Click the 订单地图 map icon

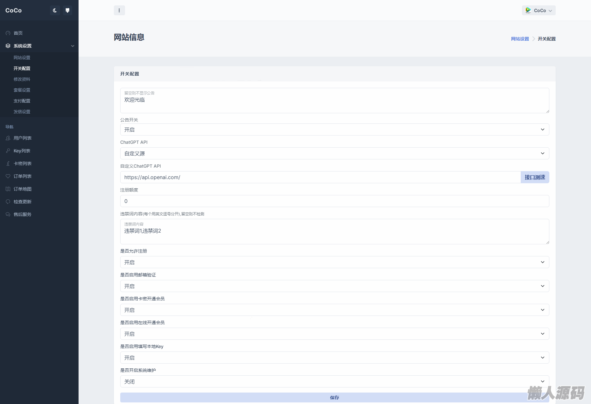[8, 189]
